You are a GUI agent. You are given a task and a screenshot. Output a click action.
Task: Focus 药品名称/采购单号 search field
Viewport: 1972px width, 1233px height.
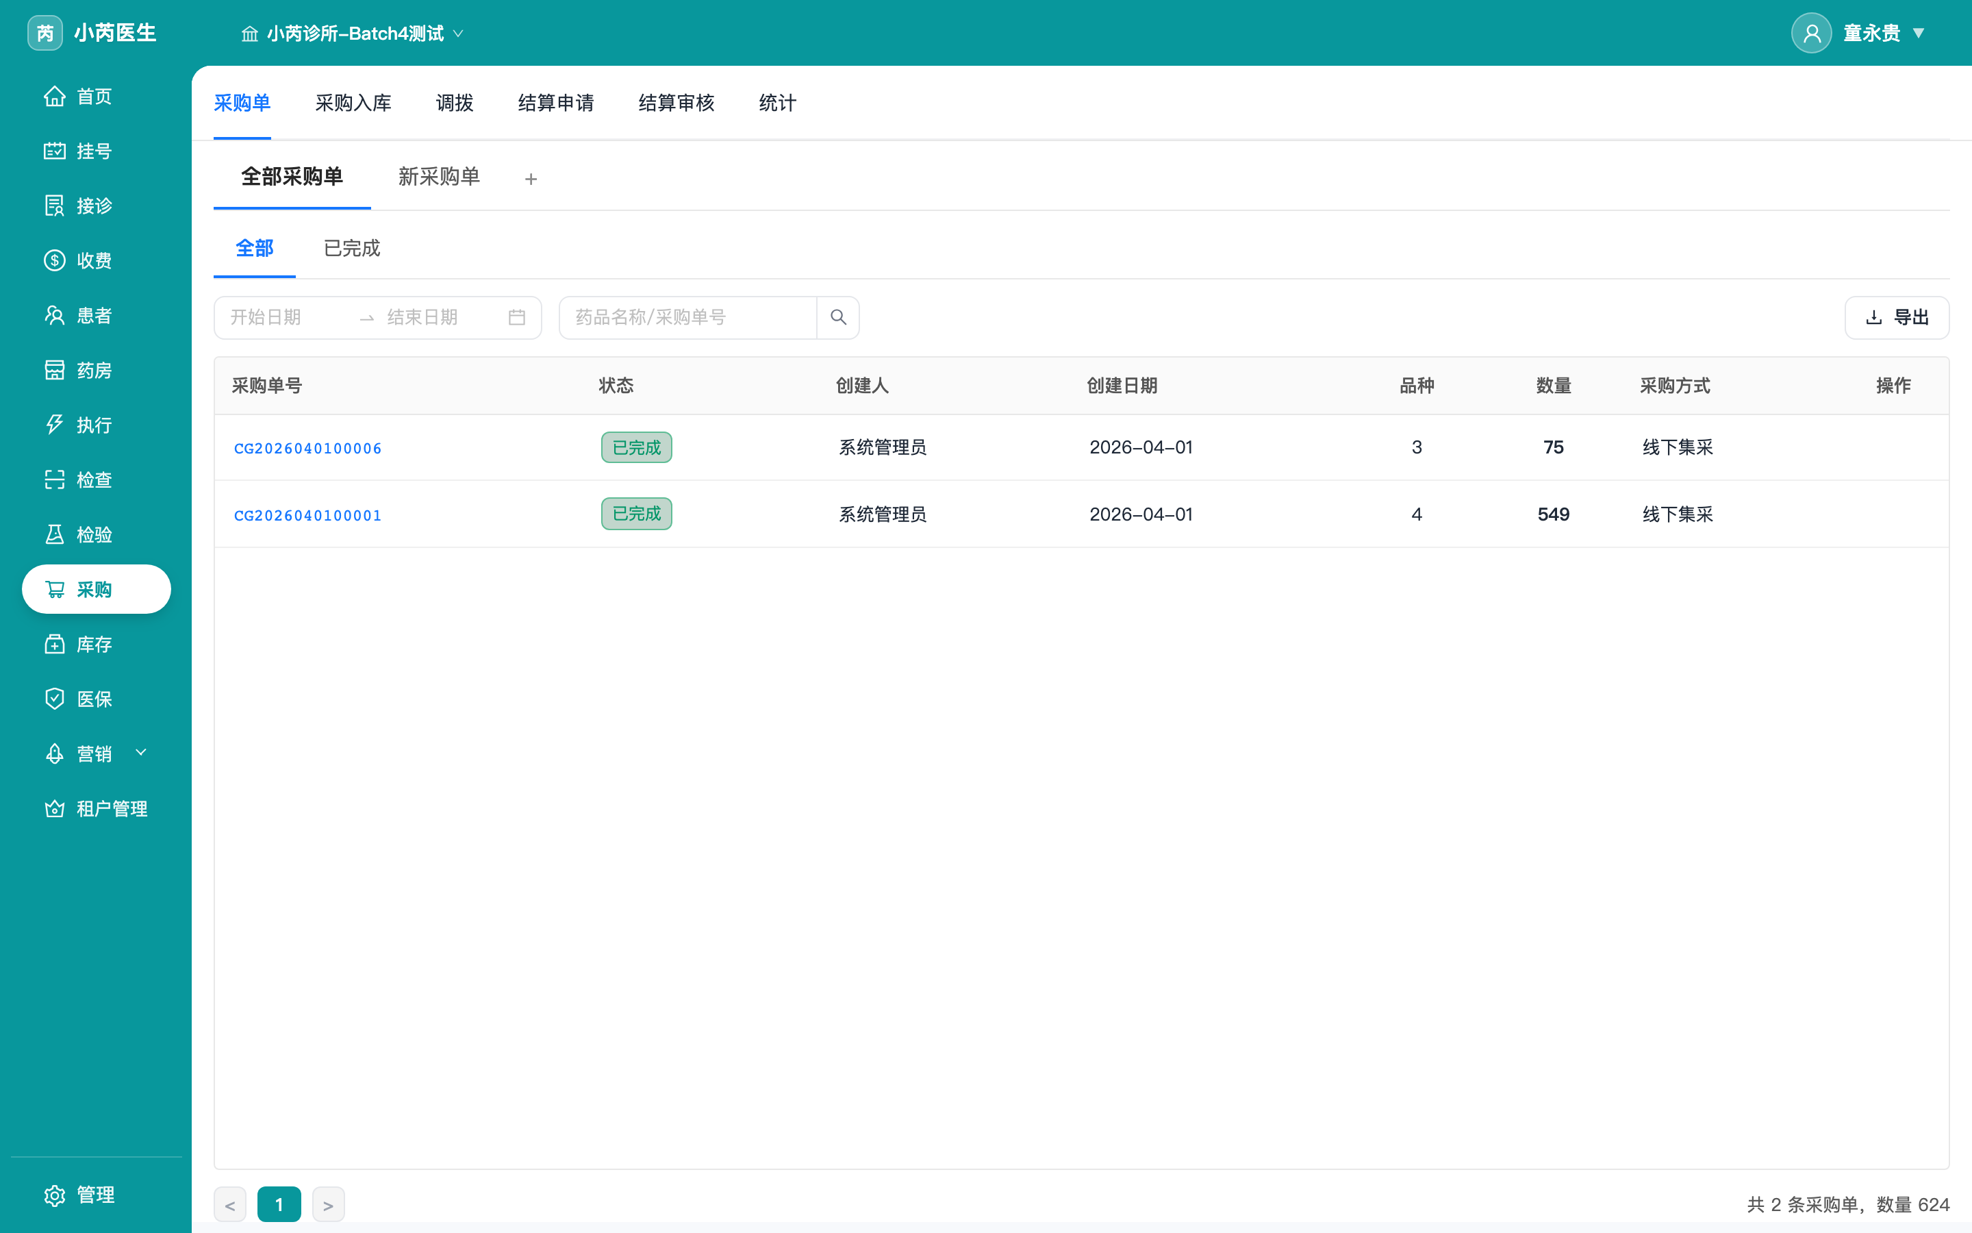point(687,317)
